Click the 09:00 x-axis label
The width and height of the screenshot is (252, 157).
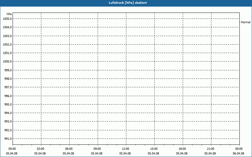pos(97,149)
